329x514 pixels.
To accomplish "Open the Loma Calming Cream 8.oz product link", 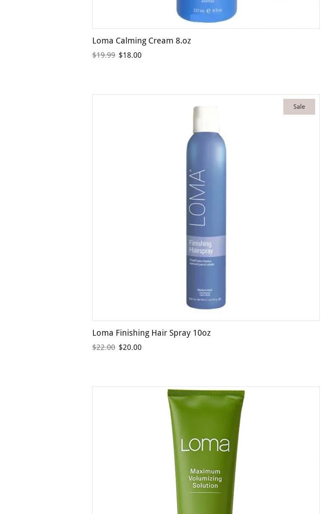I will click(142, 41).
